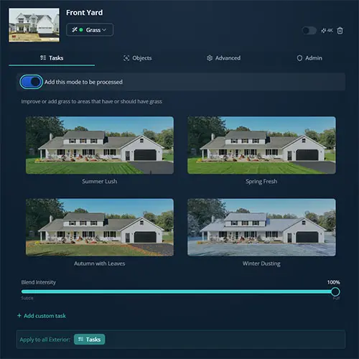Switch to the Tasks tab
359x359 pixels.
tap(52, 58)
